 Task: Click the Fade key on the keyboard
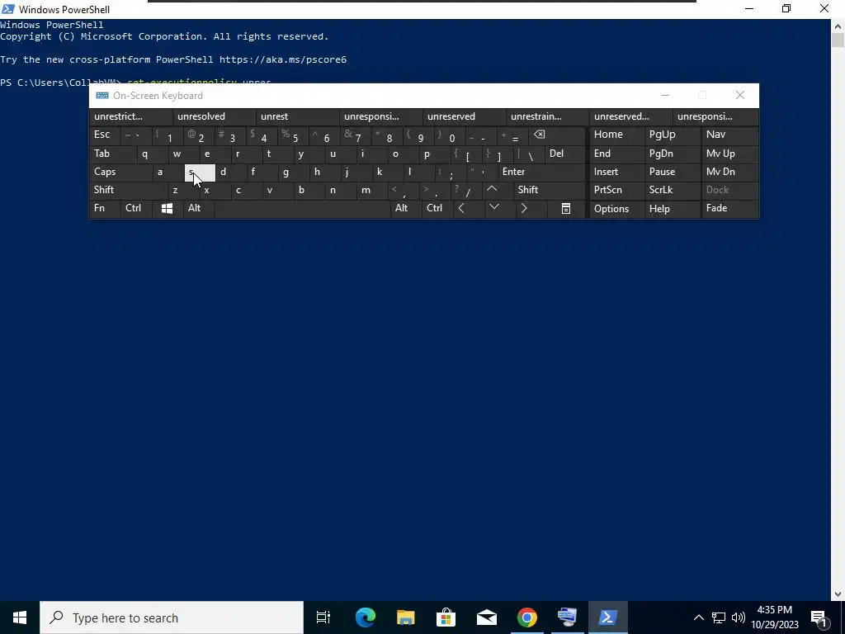pos(729,208)
